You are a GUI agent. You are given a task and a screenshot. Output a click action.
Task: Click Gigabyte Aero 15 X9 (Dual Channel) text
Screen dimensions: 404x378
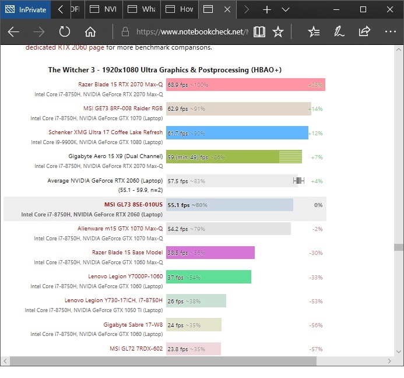(115, 156)
